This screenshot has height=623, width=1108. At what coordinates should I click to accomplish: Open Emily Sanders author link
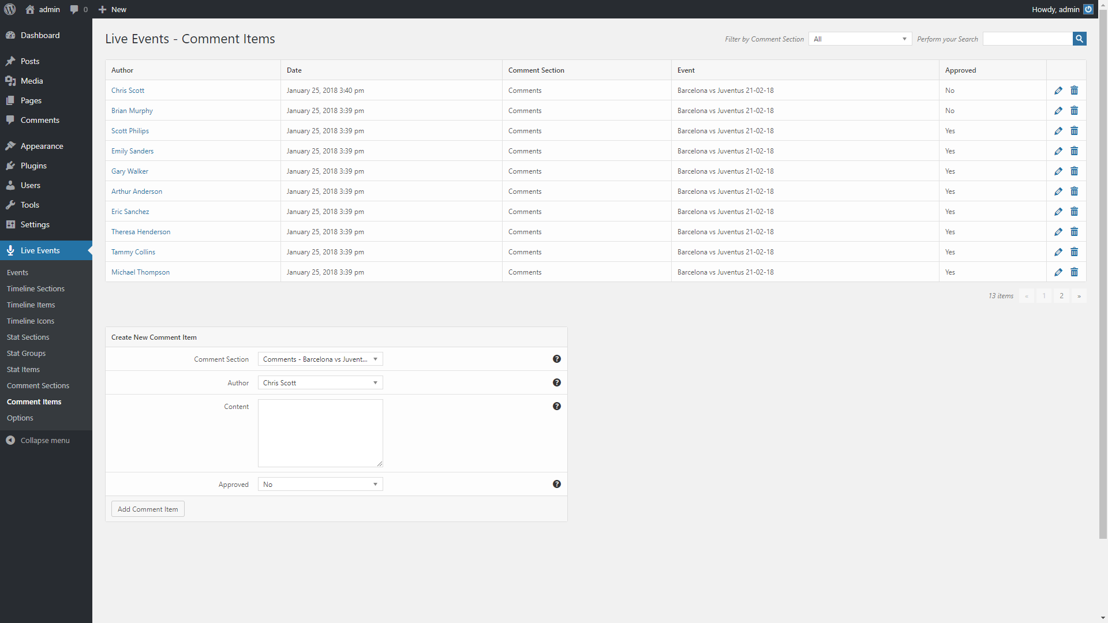(132, 151)
